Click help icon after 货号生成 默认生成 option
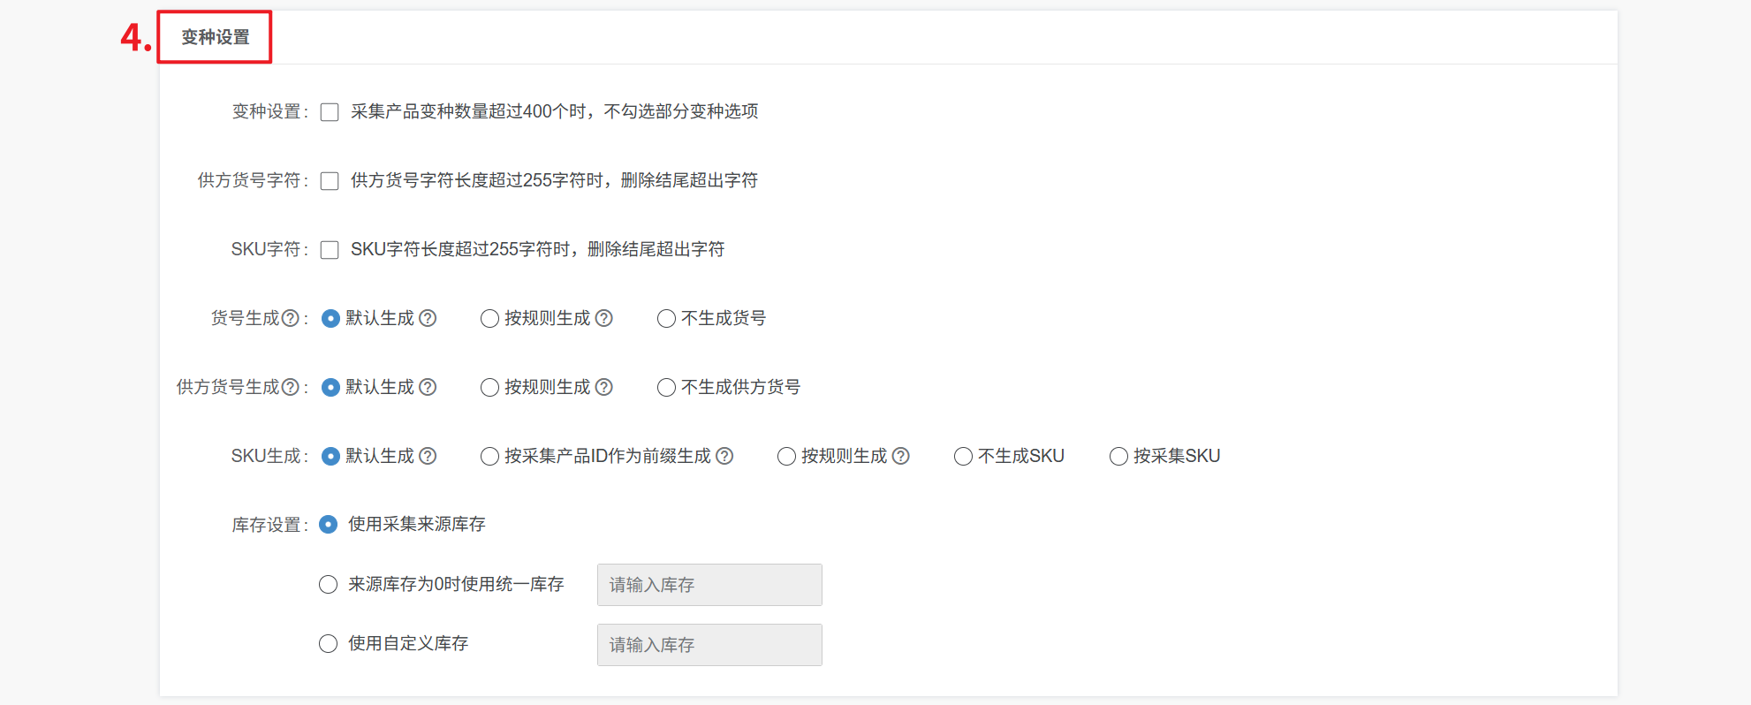Image resolution: width=1751 pixels, height=705 pixels. 428,318
